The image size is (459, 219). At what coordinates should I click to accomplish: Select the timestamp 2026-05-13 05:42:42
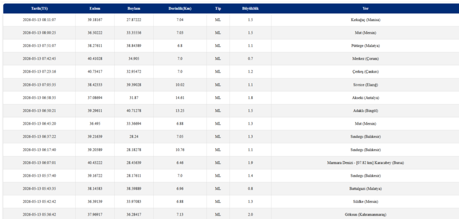[39, 202]
